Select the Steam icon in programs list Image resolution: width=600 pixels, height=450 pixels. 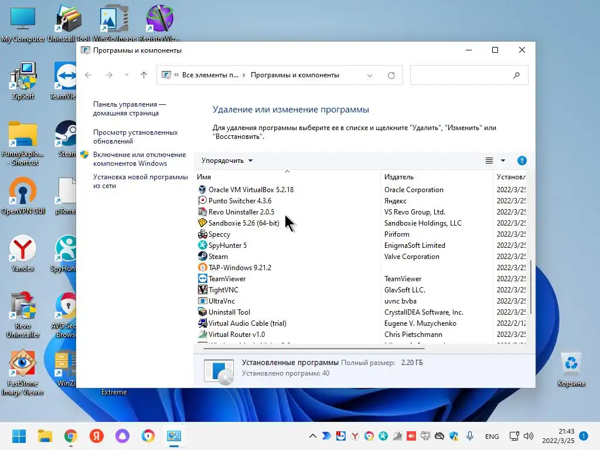click(202, 256)
